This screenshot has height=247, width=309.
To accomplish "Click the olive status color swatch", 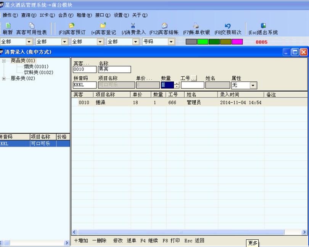I will pos(225,42).
